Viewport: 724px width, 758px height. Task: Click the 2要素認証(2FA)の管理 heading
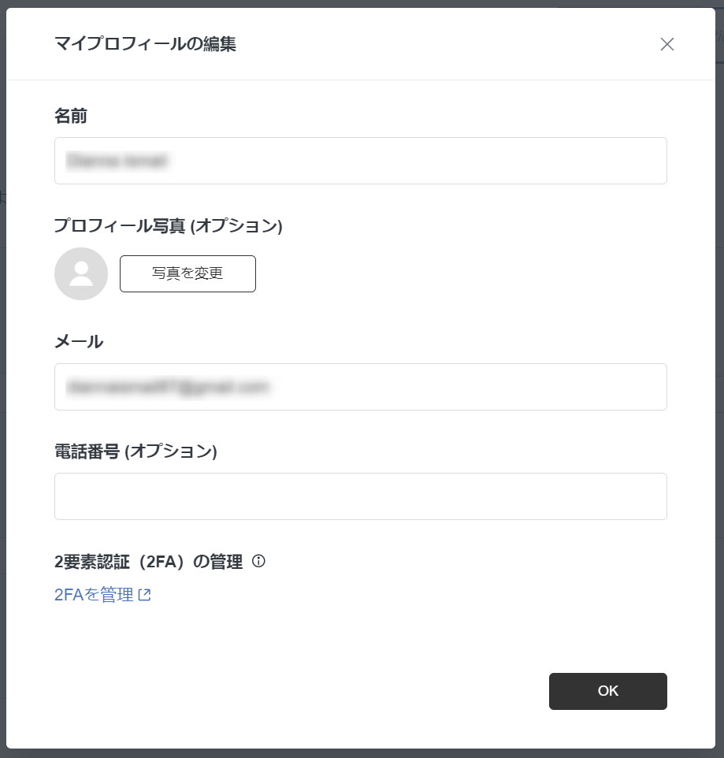148,562
